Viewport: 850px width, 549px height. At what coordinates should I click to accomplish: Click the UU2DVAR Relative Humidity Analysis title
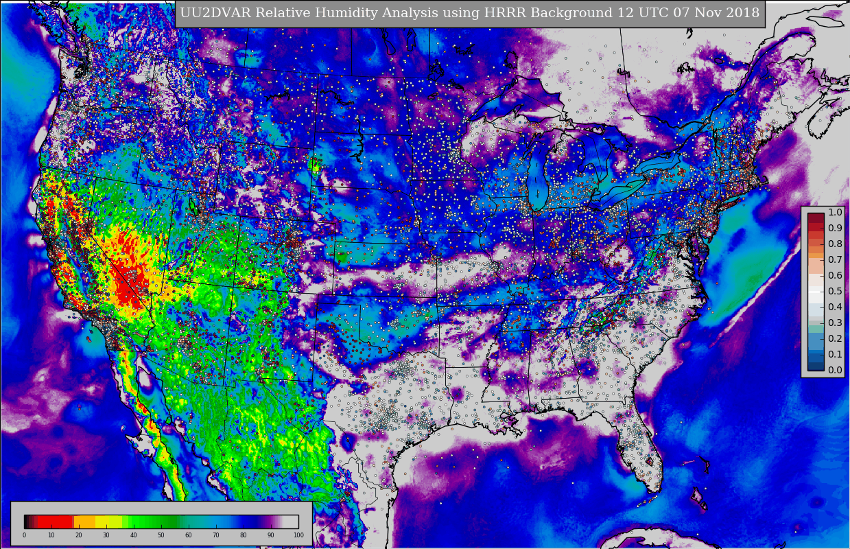[470, 13]
